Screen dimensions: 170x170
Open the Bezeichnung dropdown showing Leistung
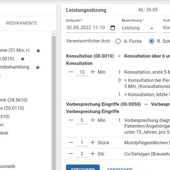click(139, 28)
